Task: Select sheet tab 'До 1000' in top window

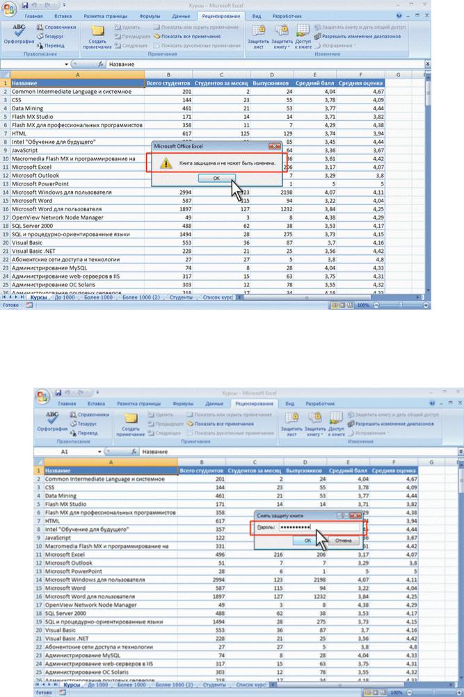Action: 65,297
